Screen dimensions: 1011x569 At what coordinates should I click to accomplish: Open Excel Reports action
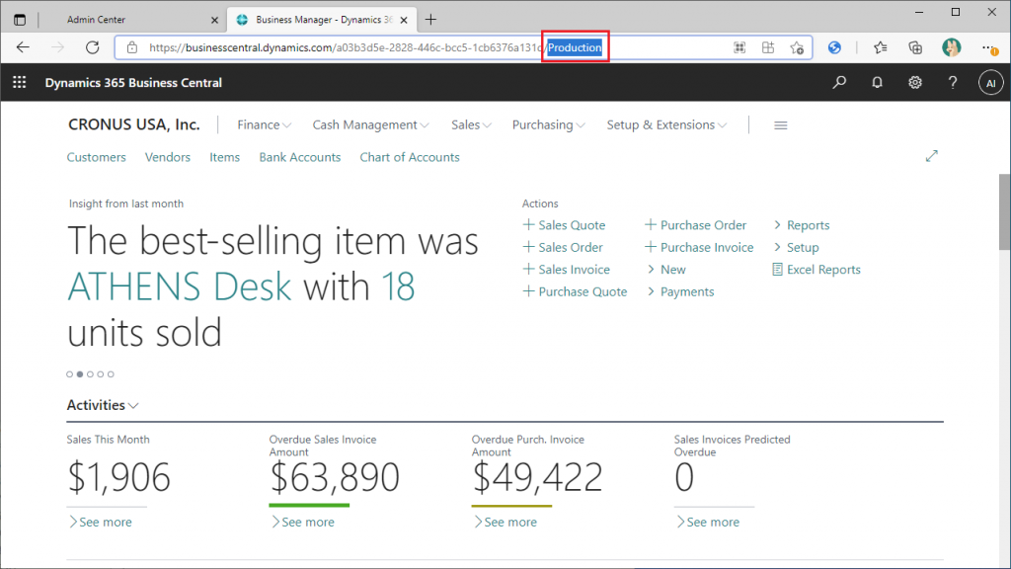click(817, 270)
